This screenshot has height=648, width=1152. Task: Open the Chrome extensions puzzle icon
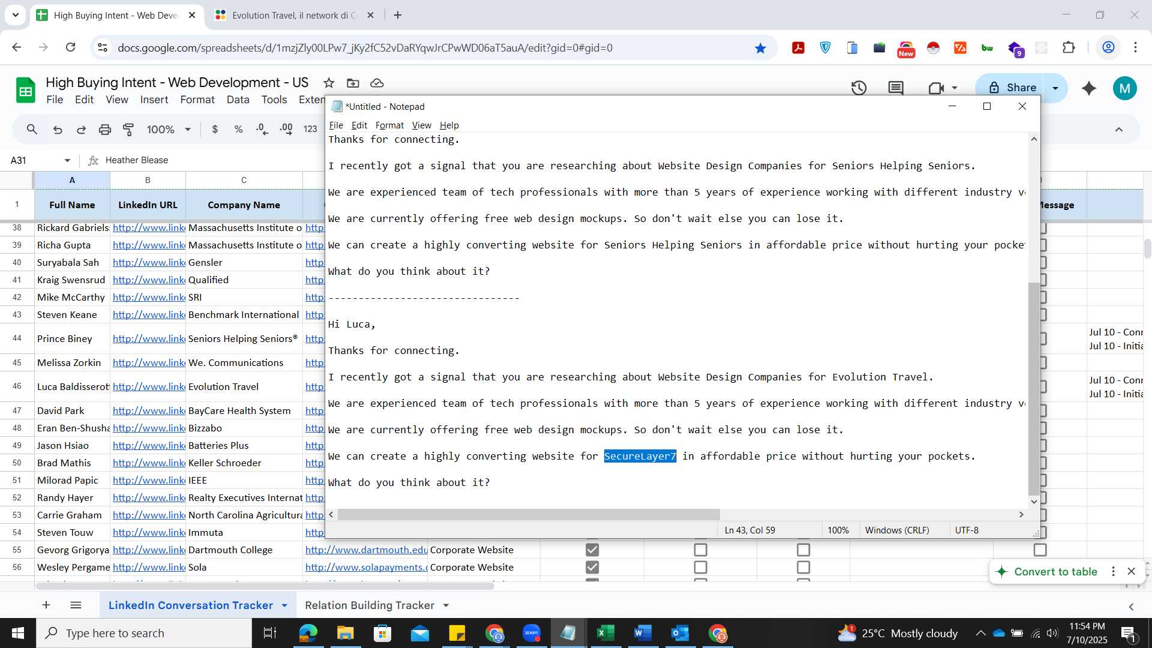pos(1069,47)
